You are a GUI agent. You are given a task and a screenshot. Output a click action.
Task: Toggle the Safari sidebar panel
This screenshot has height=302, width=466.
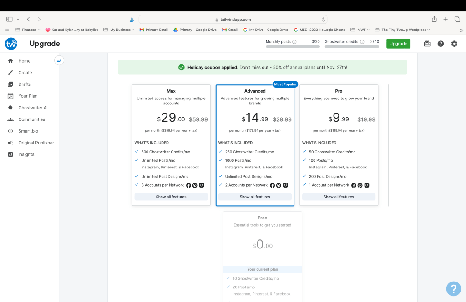(x=9, y=19)
